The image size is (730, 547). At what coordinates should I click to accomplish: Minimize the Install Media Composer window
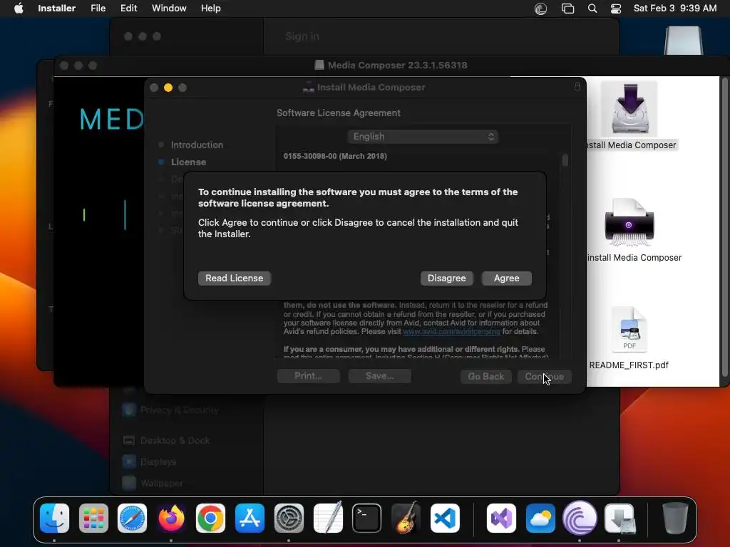click(x=168, y=88)
